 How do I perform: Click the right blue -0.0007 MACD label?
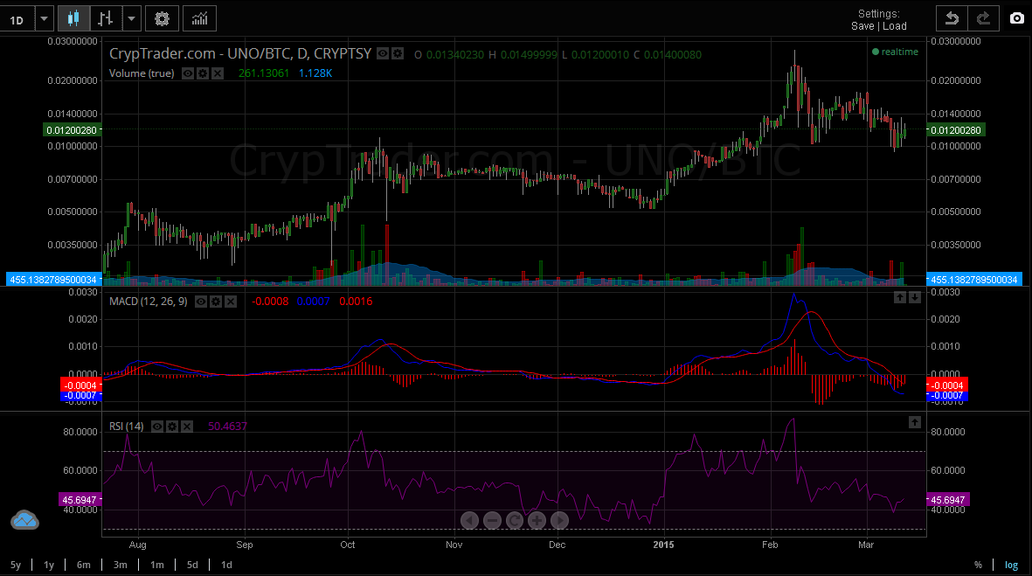[947, 396]
